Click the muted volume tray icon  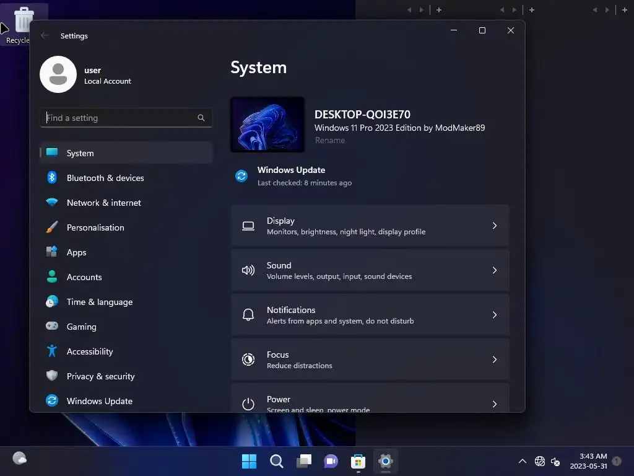pyautogui.click(x=555, y=461)
